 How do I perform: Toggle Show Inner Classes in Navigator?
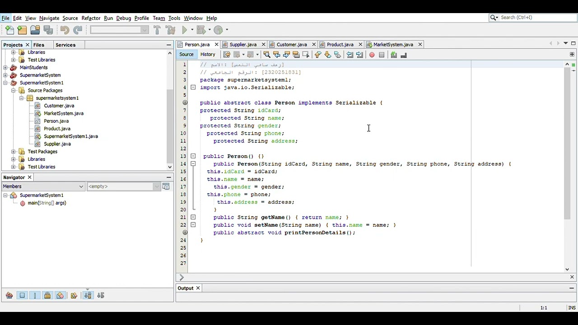60,295
